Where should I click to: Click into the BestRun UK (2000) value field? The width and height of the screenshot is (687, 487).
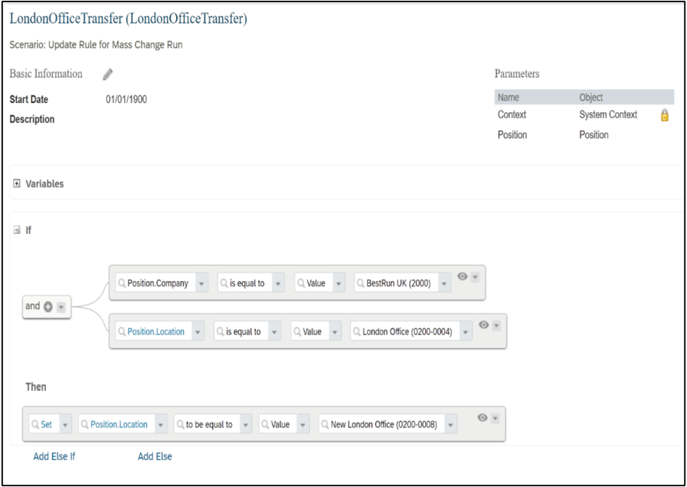click(396, 284)
